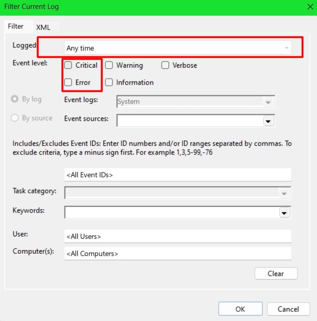
Task: Toggle the Information checkbox
Action: (109, 82)
